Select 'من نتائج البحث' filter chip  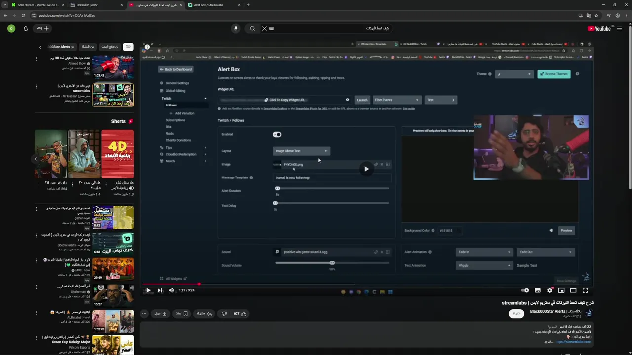(110, 47)
